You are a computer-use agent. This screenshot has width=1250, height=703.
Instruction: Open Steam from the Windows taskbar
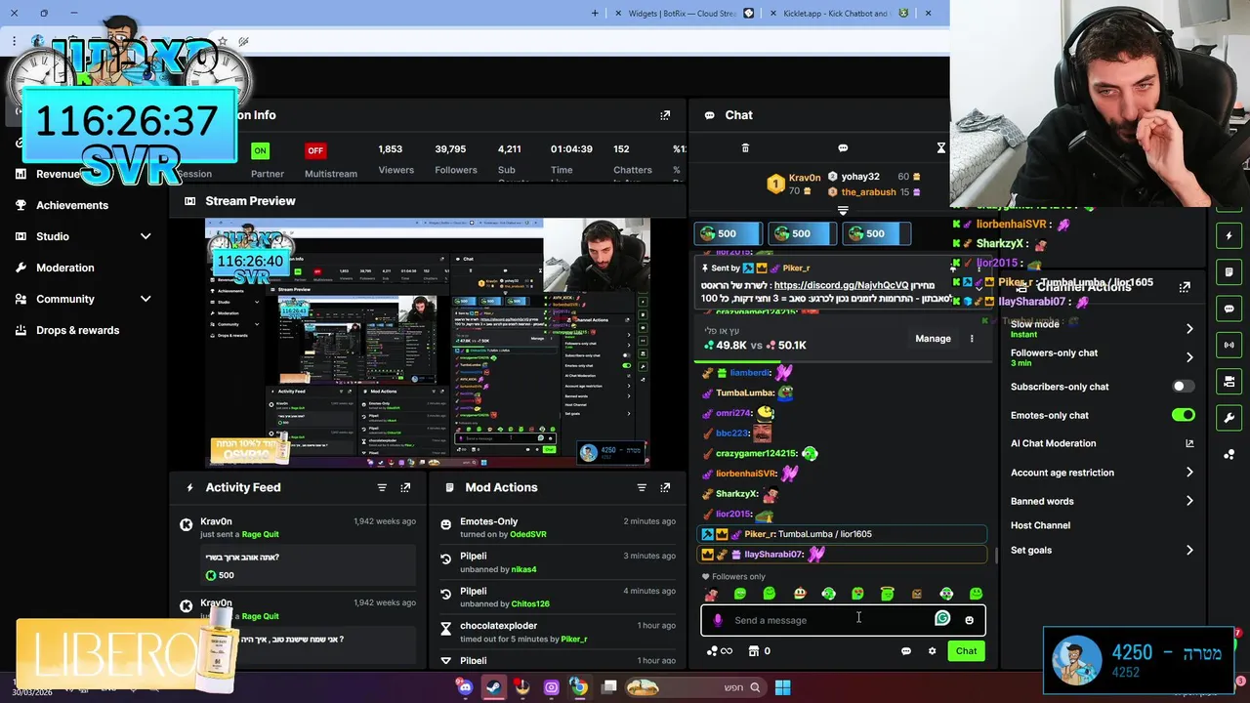pos(494,687)
